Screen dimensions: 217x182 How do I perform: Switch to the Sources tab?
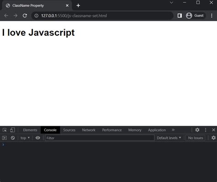(x=69, y=130)
